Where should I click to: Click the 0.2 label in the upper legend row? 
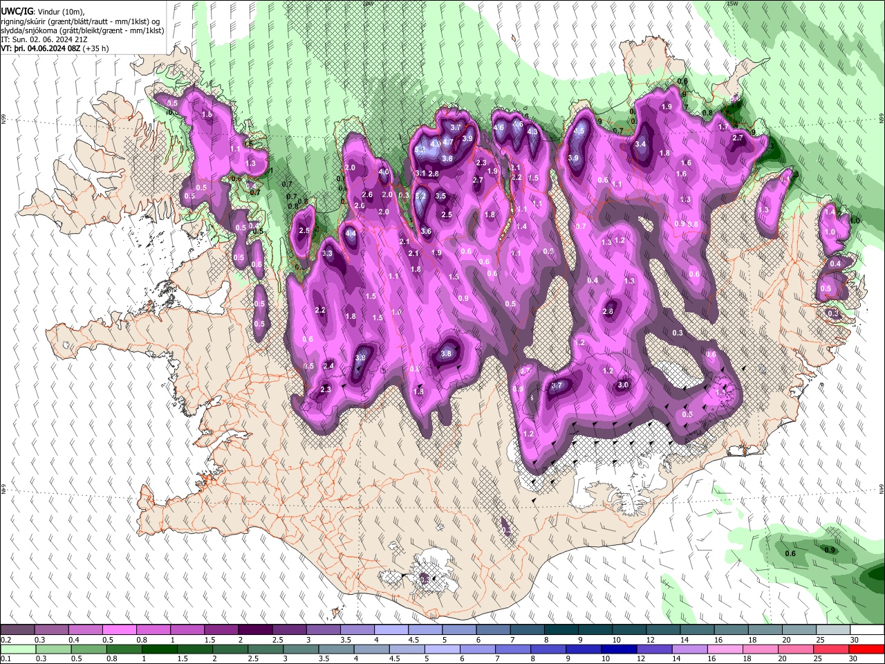pyautogui.click(x=6, y=640)
